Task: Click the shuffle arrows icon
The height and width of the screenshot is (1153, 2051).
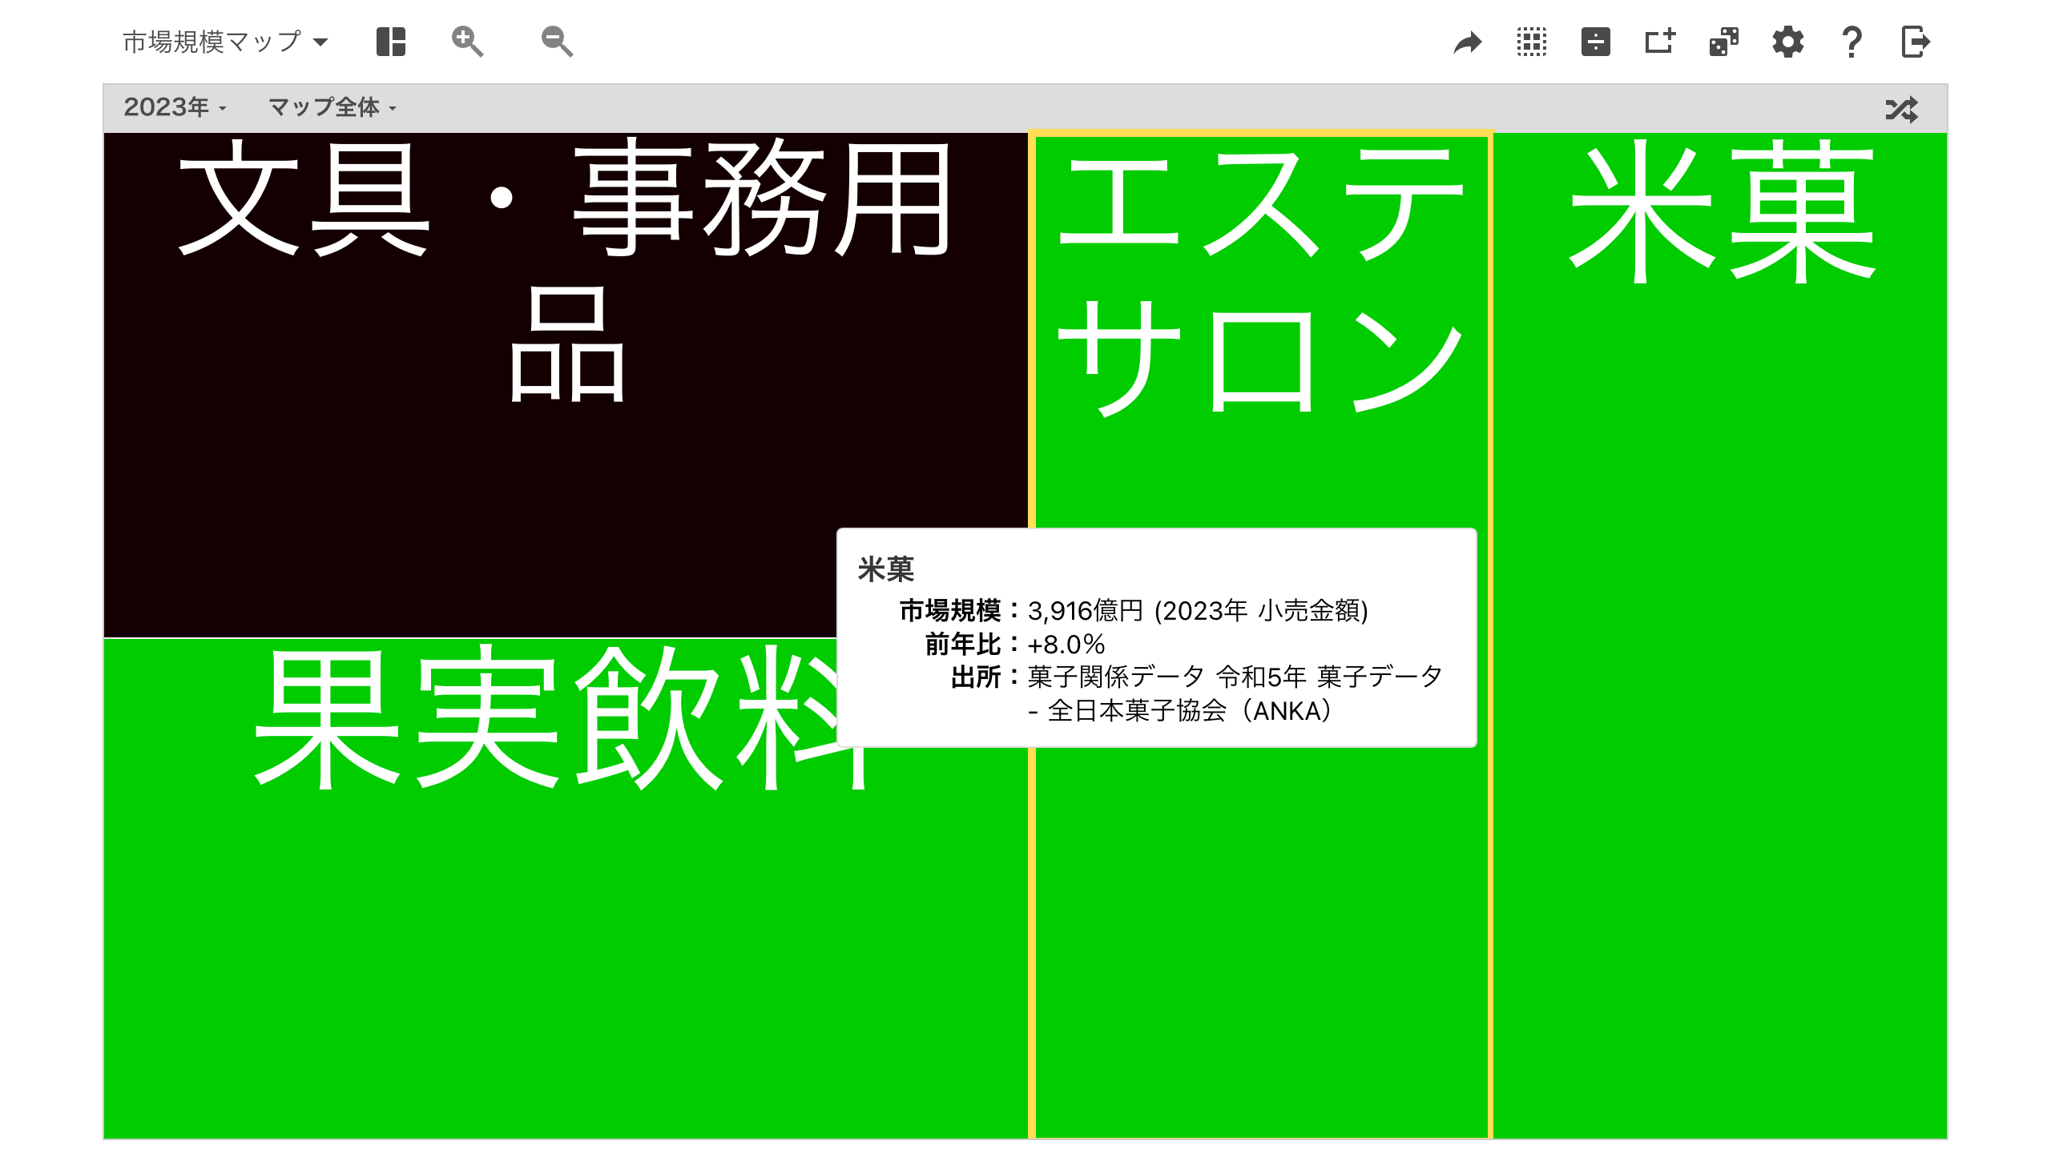Action: pyautogui.click(x=1902, y=110)
